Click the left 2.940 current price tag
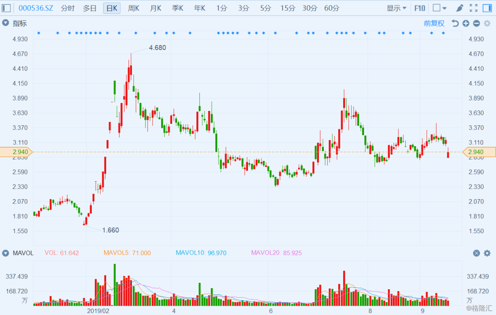The width and height of the screenshot is (496, 315). [16, 152]
